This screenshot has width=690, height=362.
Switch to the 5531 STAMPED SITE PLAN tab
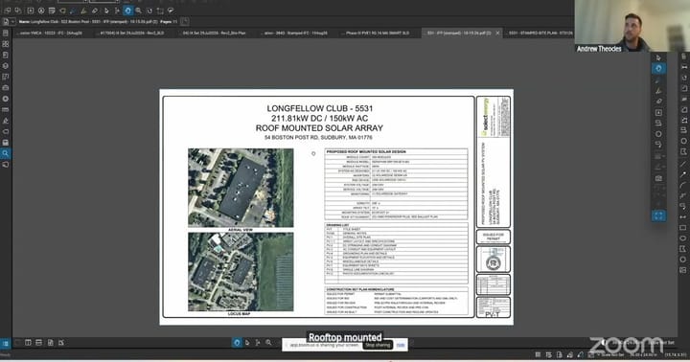pyautogui.click(x=540, y=33)
